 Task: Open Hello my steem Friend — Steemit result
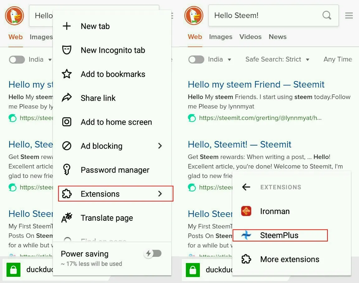[x=256, y=84]
